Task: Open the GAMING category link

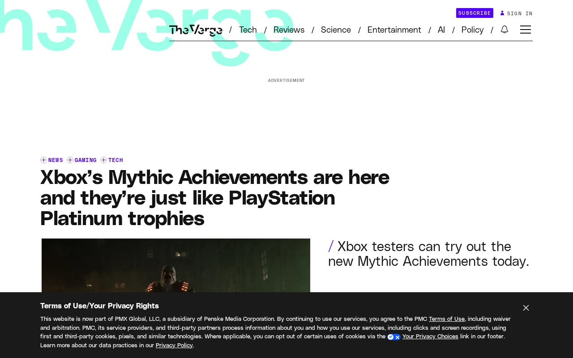Action: [x=86, y=160]
